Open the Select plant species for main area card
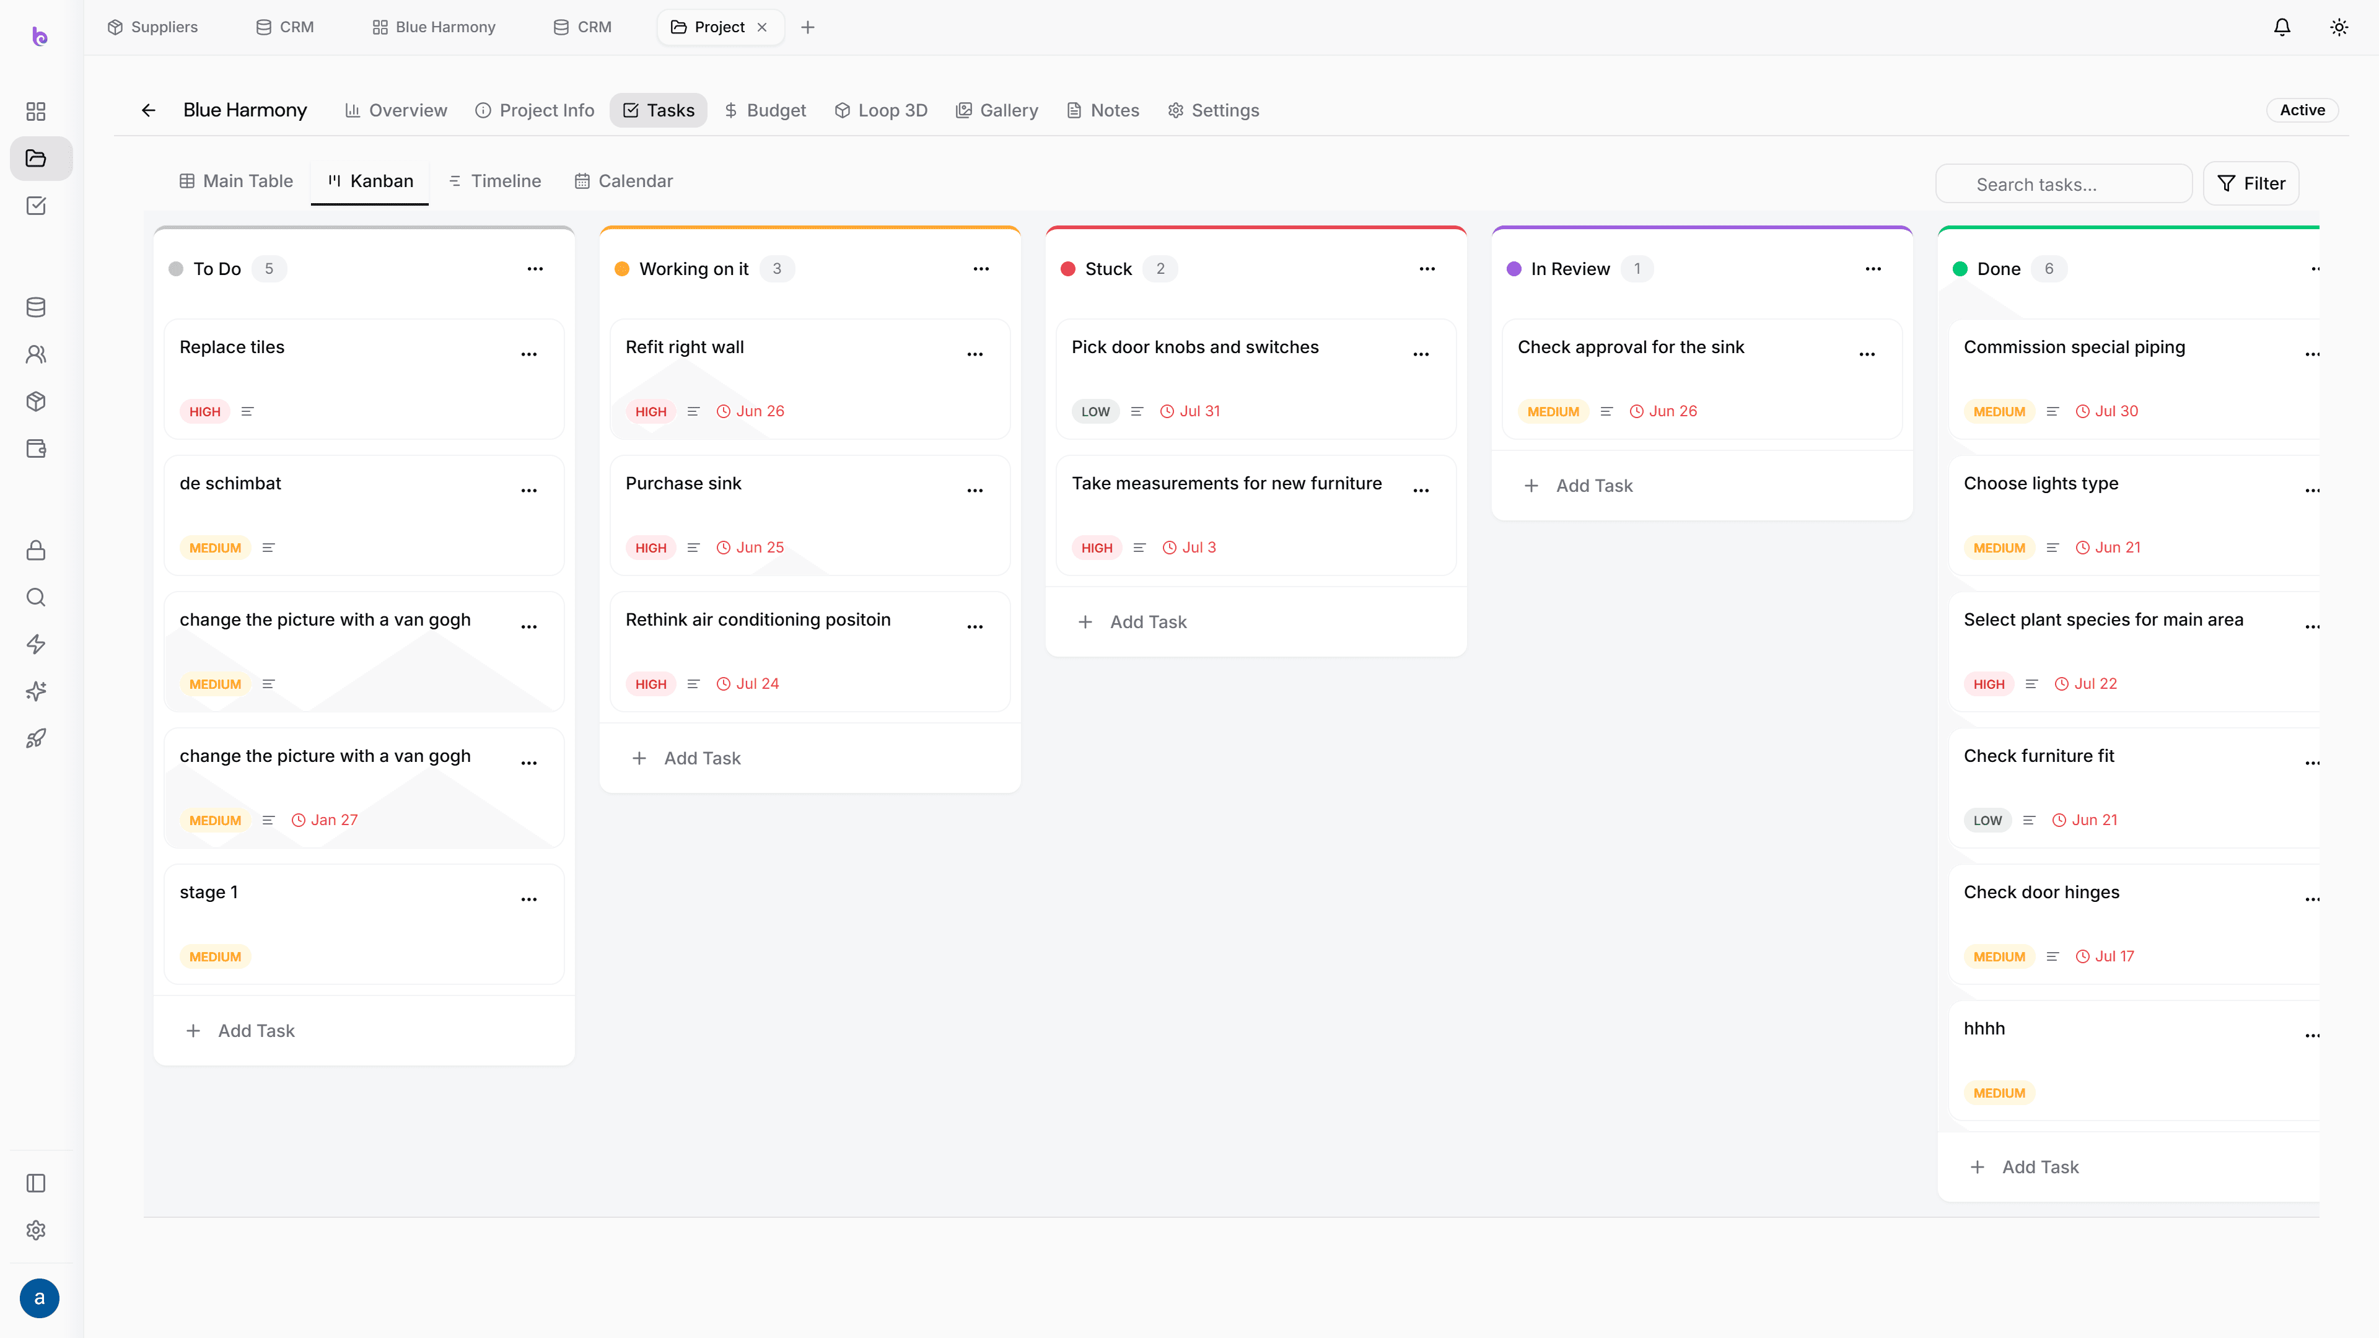The width and height of the screenshot is (2379, 1338). (x=2135, y=652)
